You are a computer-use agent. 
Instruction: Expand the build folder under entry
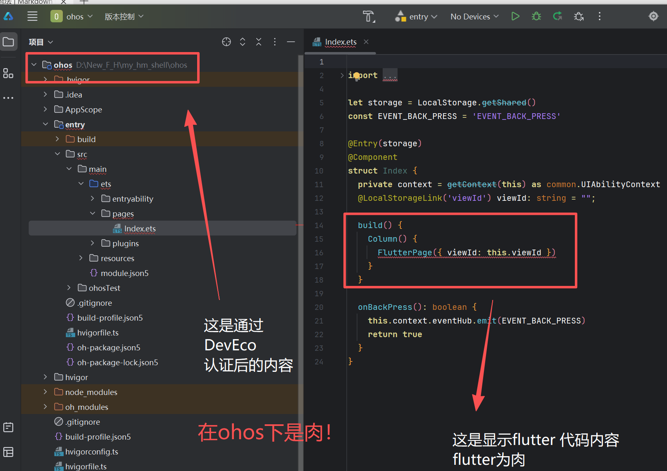pos(57,139)
